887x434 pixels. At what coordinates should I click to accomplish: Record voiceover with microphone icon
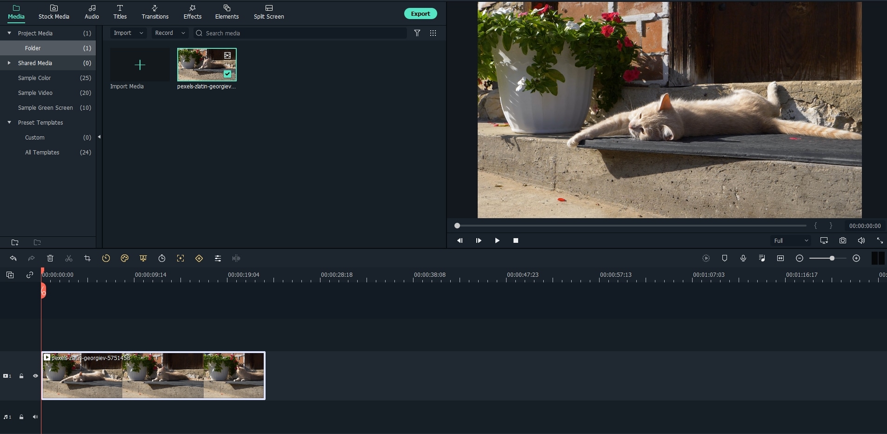coord(743,258)
